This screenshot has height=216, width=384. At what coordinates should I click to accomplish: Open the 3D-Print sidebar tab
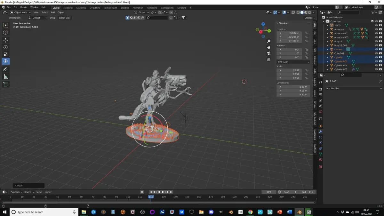pos(315,83)
